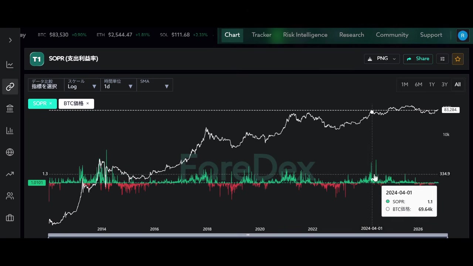Image resolution: width=473 pixels, height=266 pixels.
Task: Select the 6M time range
Action: (418, 85)
